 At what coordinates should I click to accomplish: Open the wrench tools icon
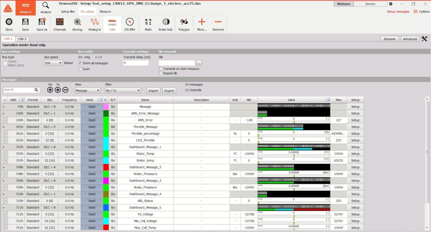tap(424, 39)
